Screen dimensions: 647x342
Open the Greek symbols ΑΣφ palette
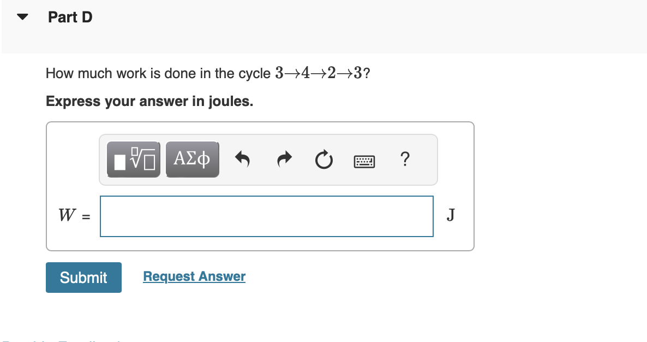point(192,159)
